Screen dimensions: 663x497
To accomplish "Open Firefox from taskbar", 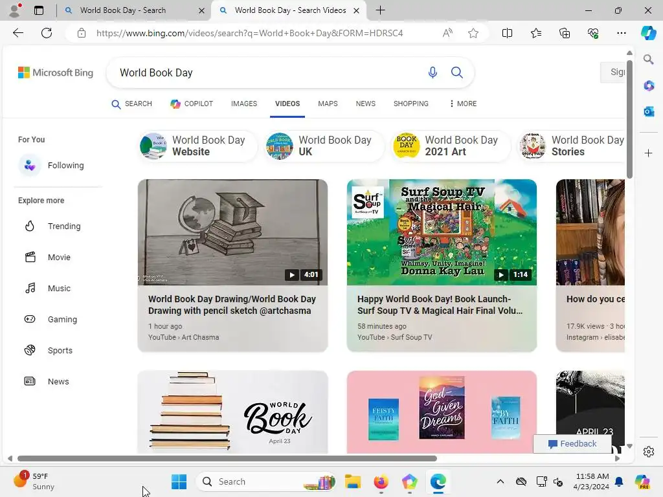I will pyautogui.click(x=381, y=481).
